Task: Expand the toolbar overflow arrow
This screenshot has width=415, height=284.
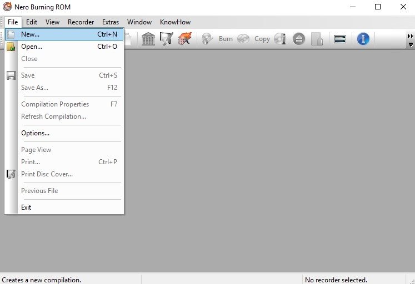Action: point(411,44)
